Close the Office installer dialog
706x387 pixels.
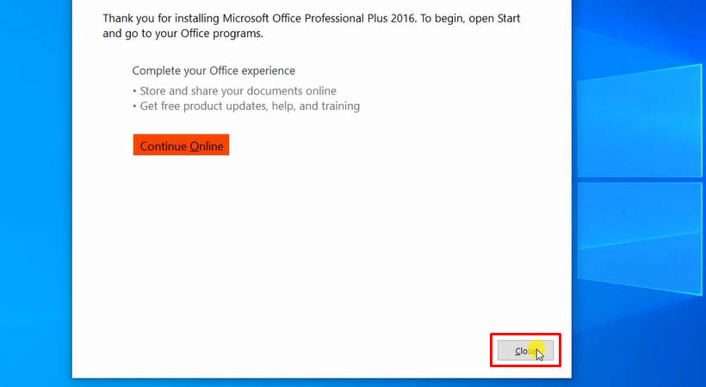pos(525,350)
